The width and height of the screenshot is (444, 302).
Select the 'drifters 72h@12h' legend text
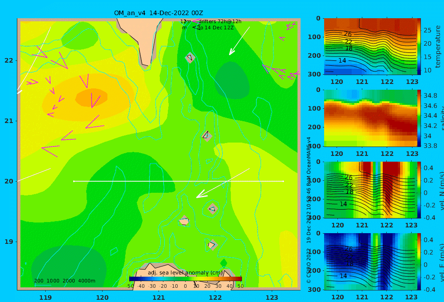[220, 21]
